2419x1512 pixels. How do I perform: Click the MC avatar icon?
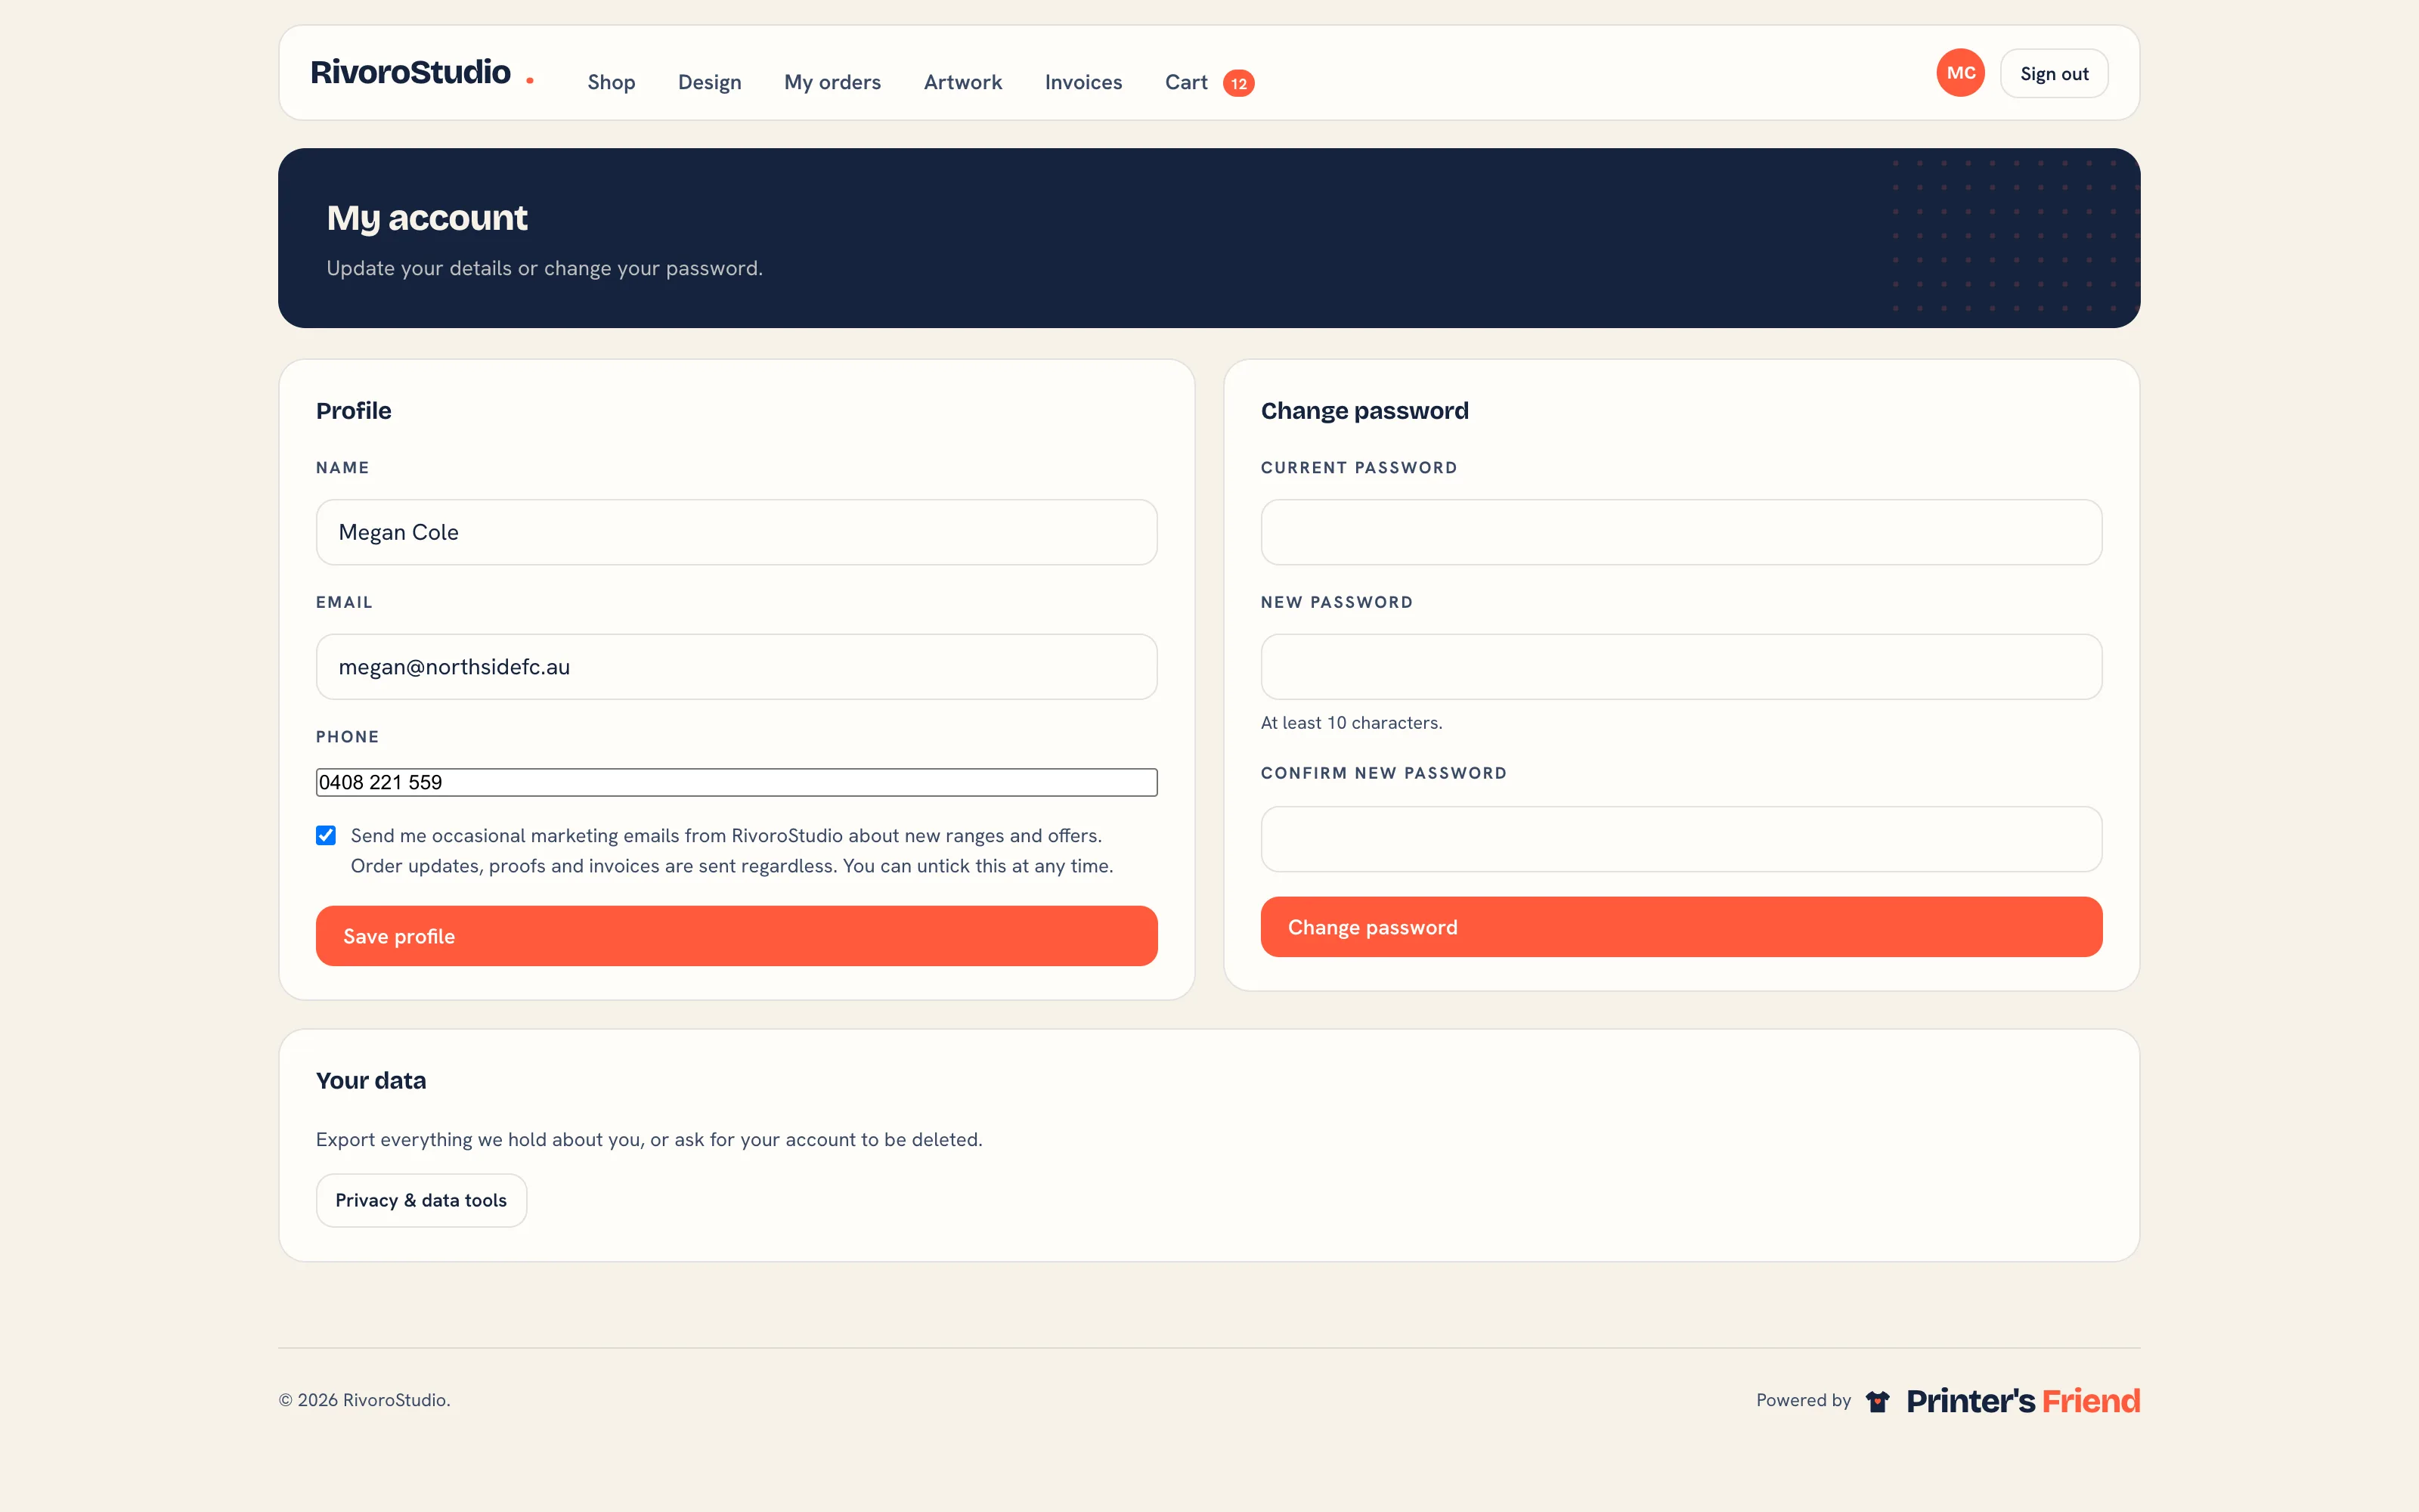click(1960, 73)
